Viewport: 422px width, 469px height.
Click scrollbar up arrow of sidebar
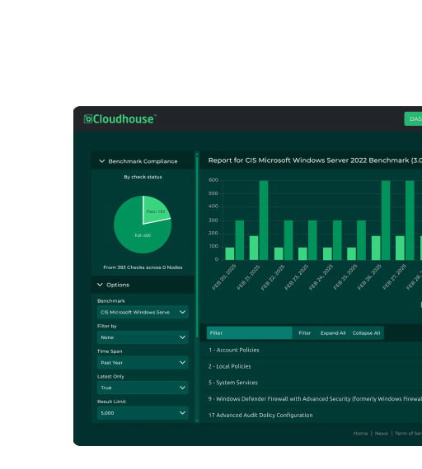[197, 155]
